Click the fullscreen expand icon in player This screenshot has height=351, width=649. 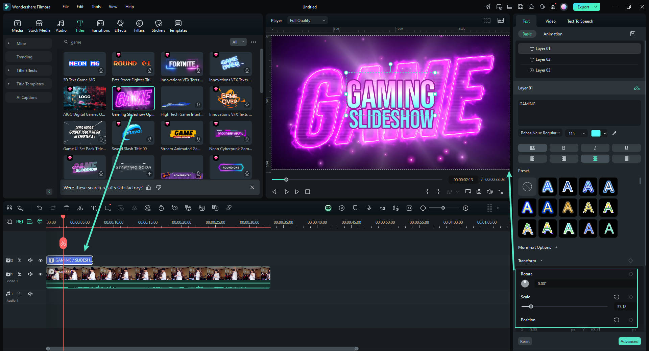(501, 192)
